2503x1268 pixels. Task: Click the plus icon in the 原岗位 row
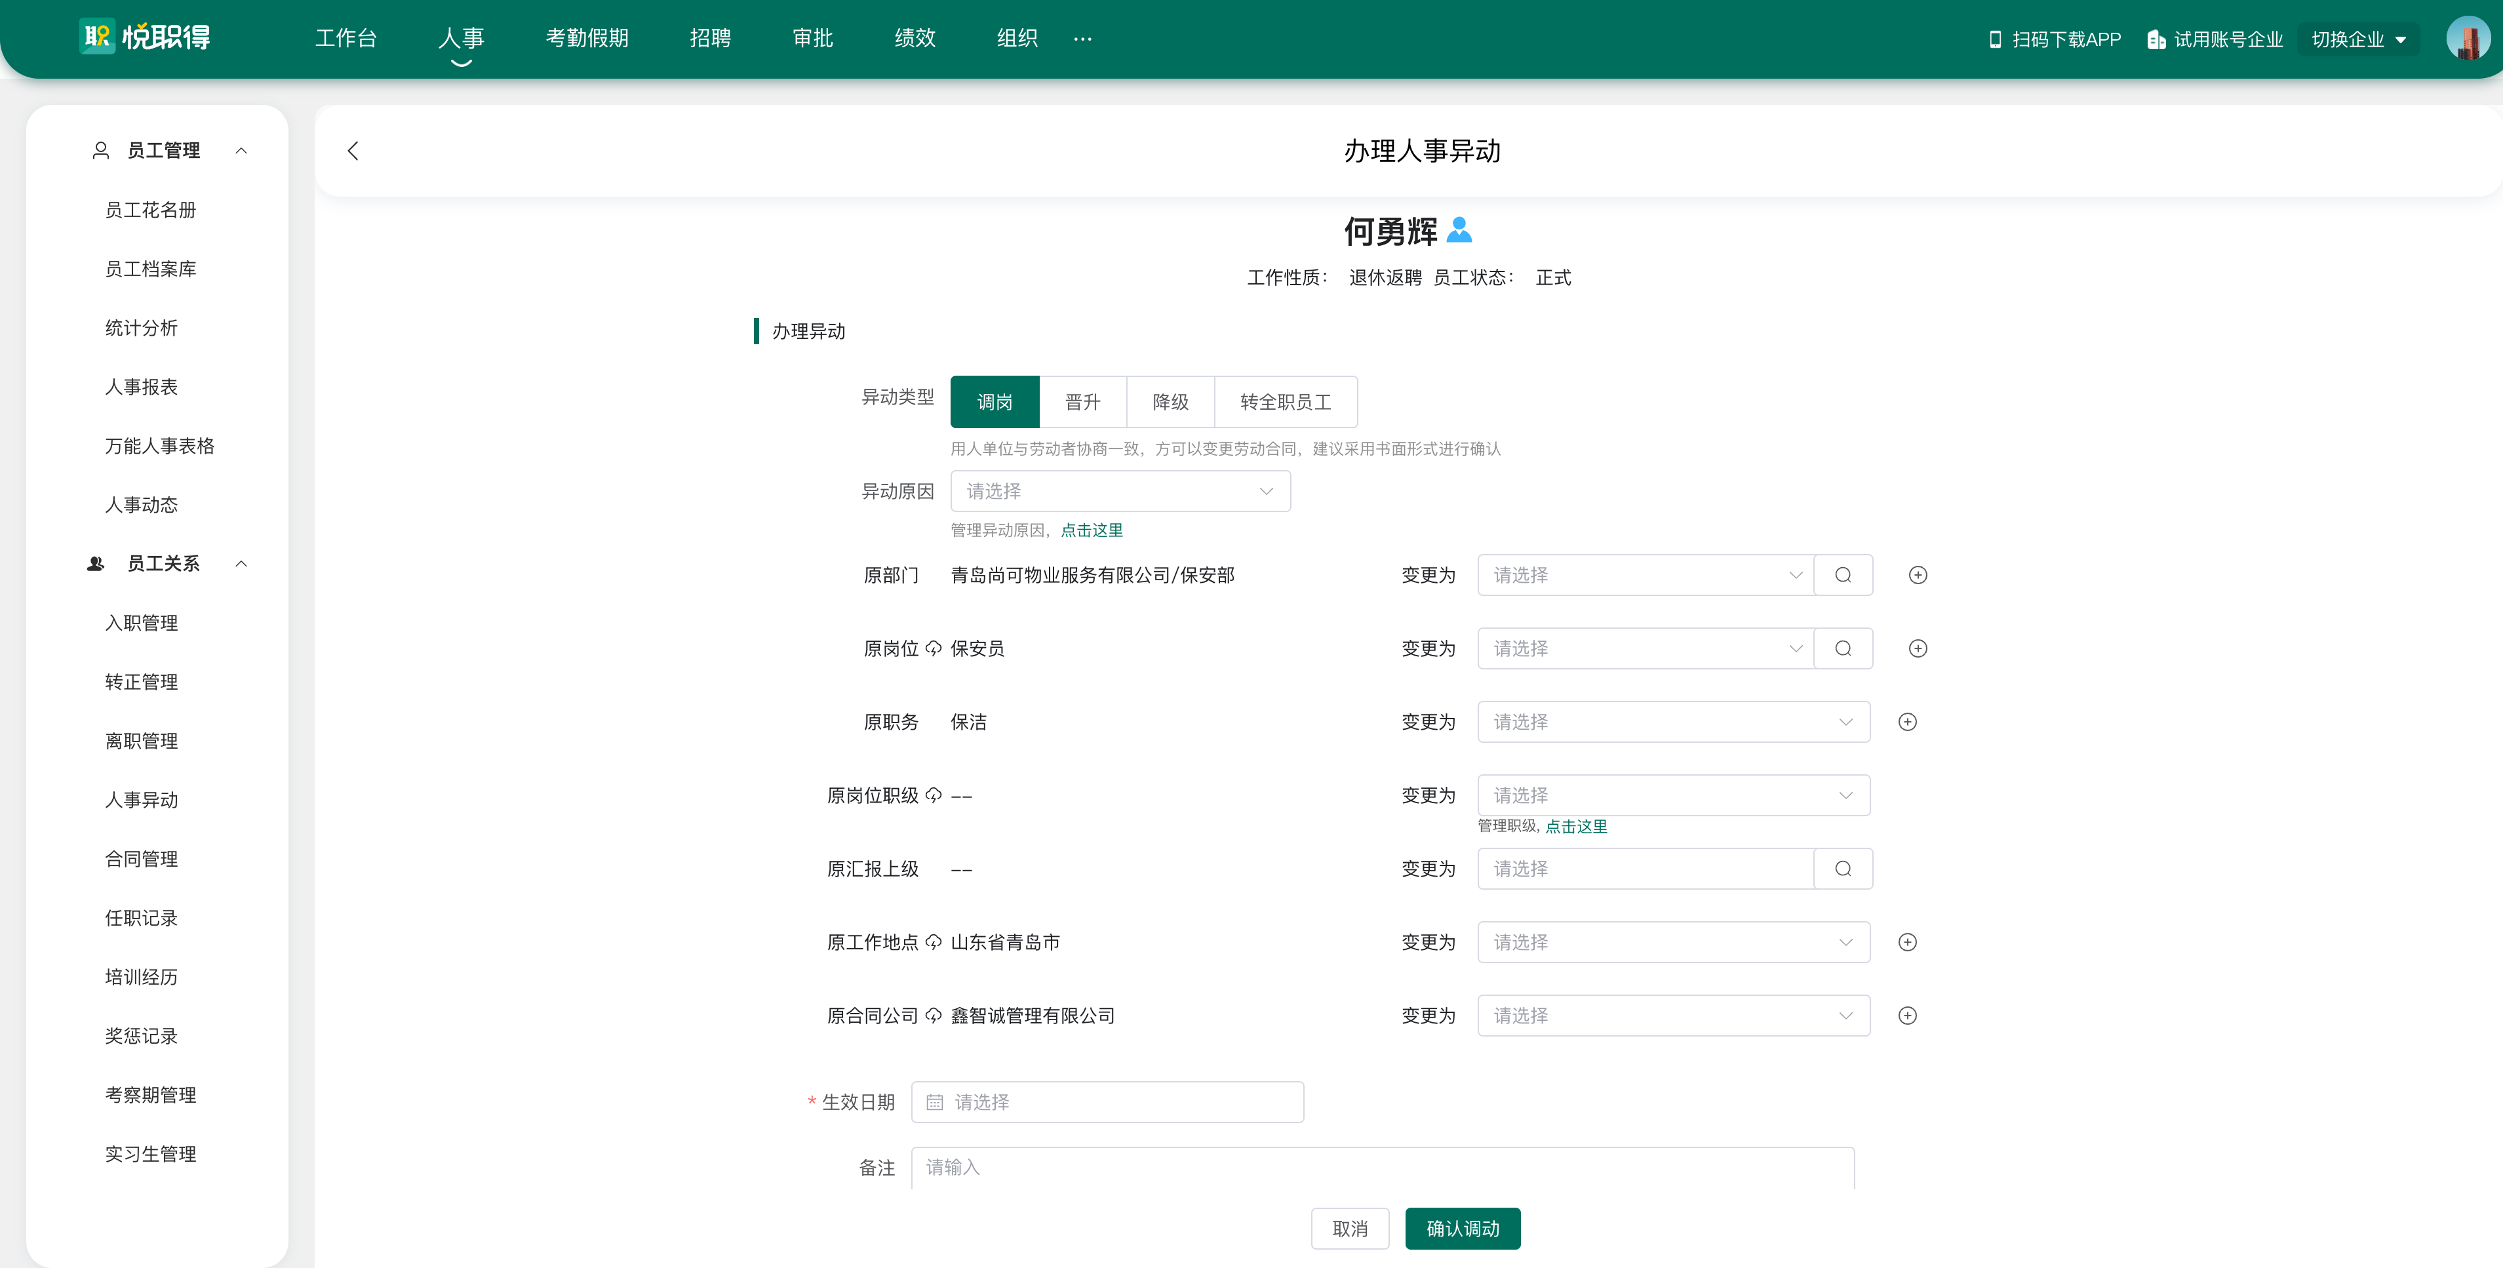click(x=1917, y=649)
